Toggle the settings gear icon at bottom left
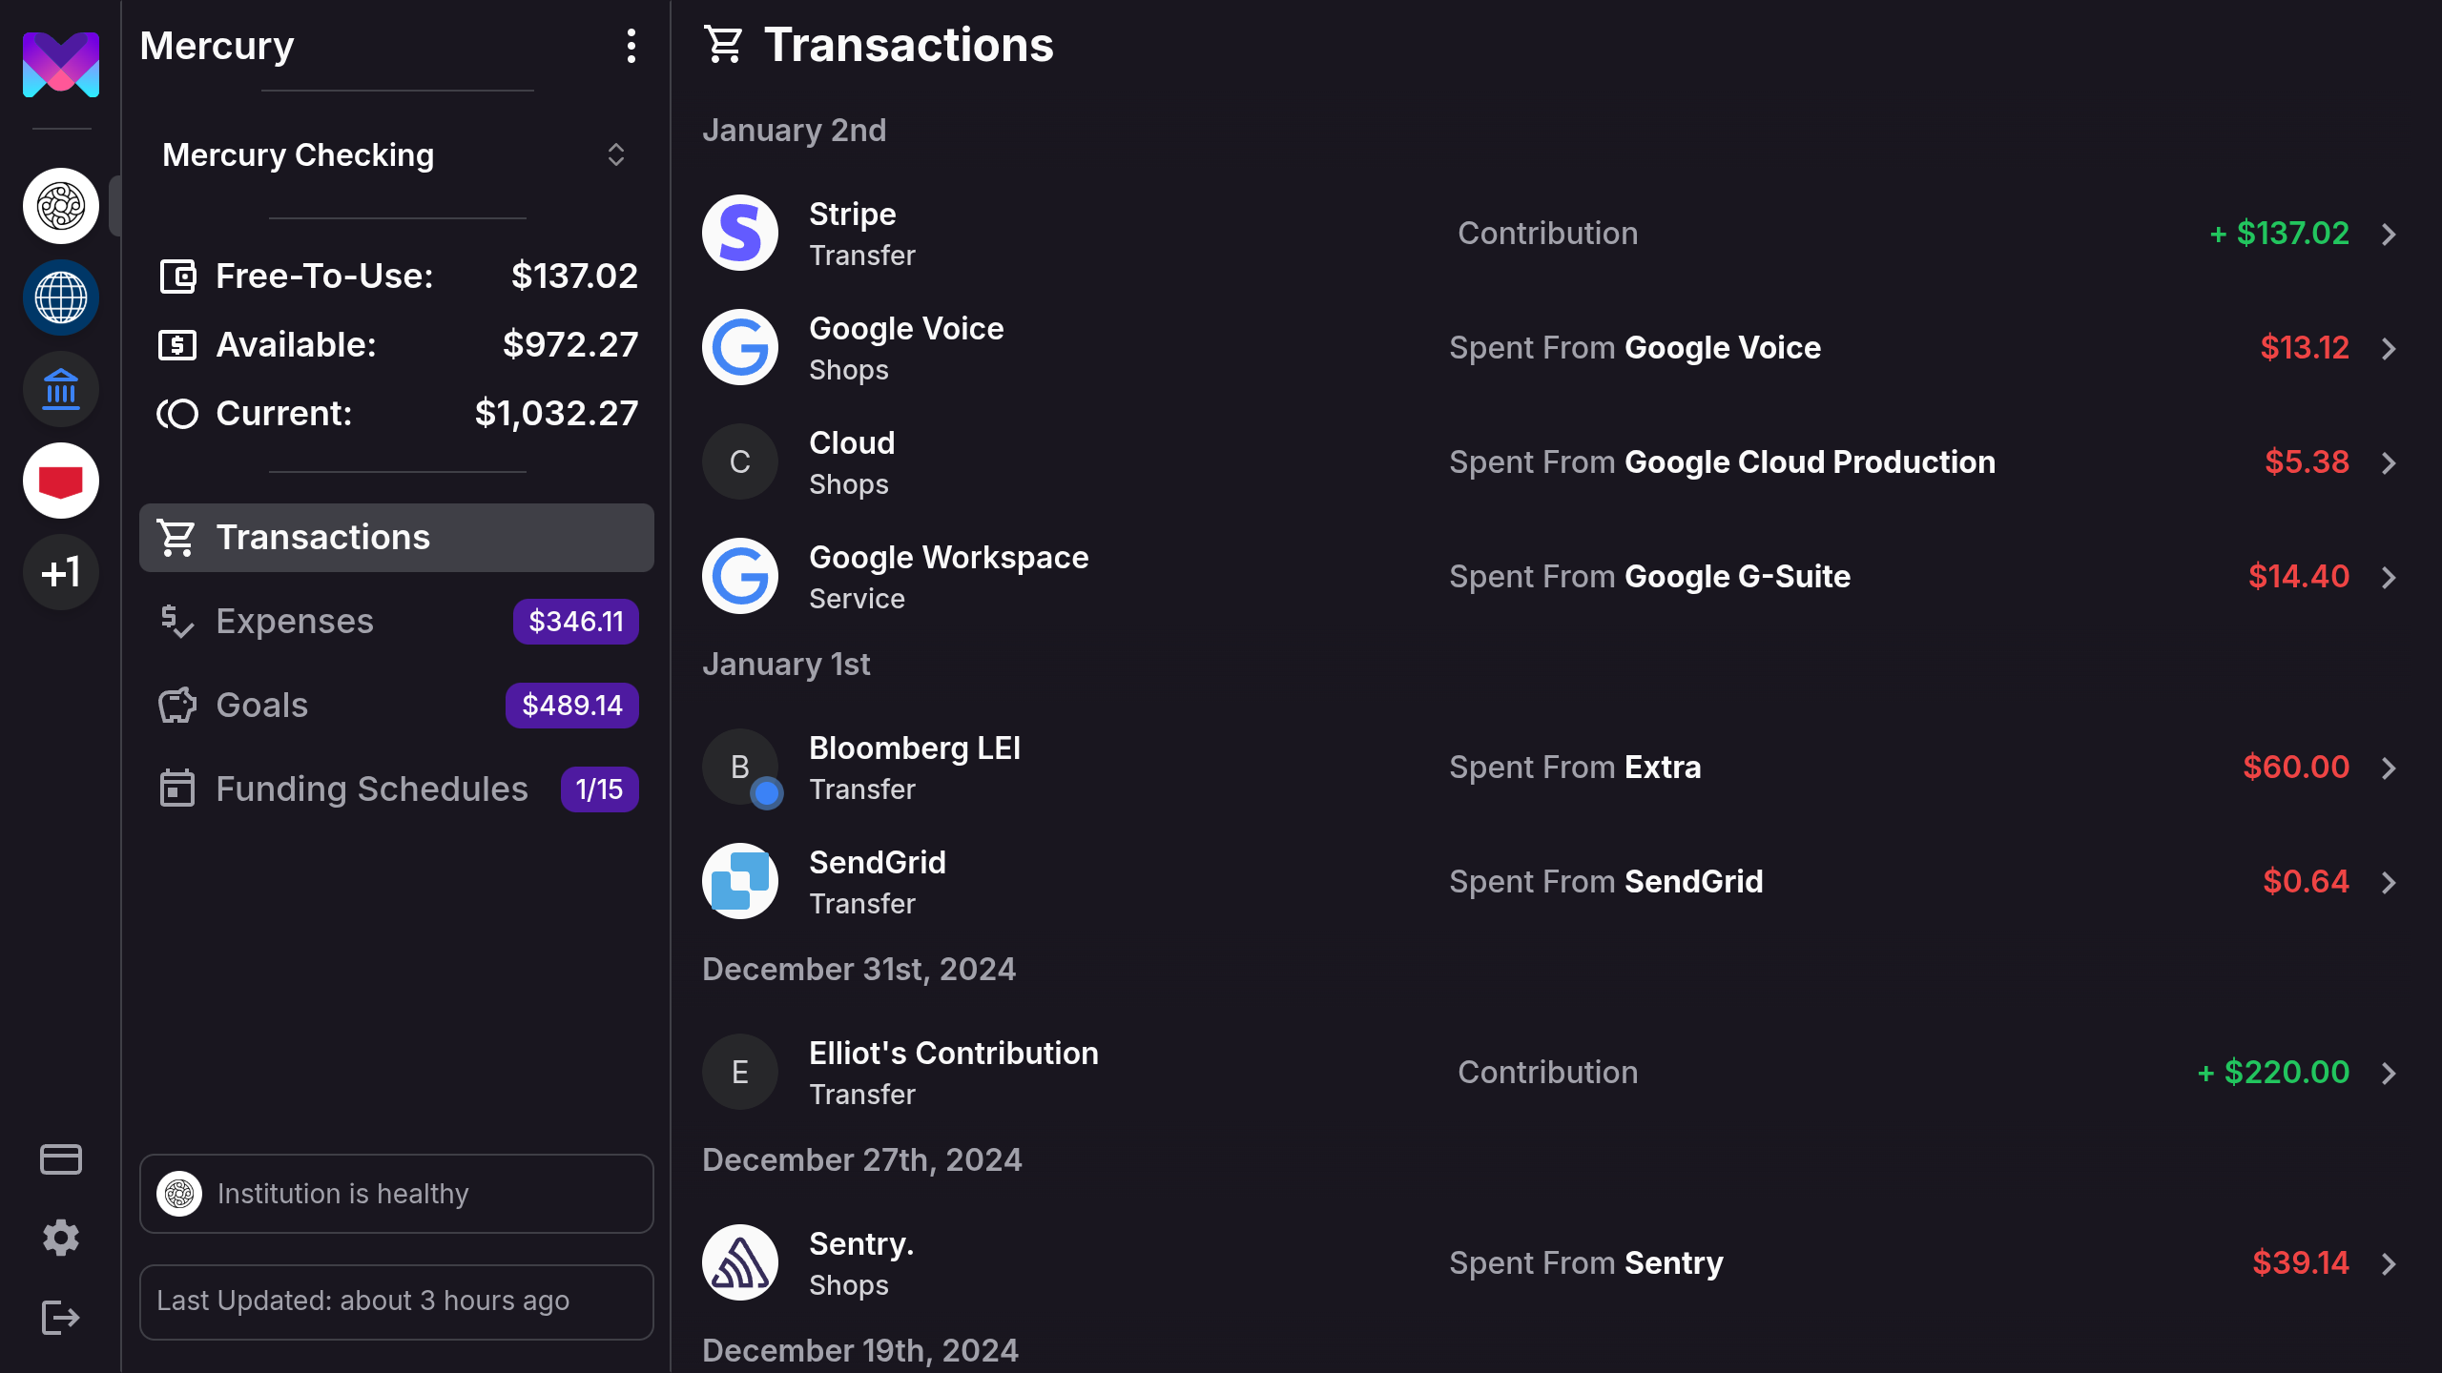2442x1373 pixels. (60, 1238)
